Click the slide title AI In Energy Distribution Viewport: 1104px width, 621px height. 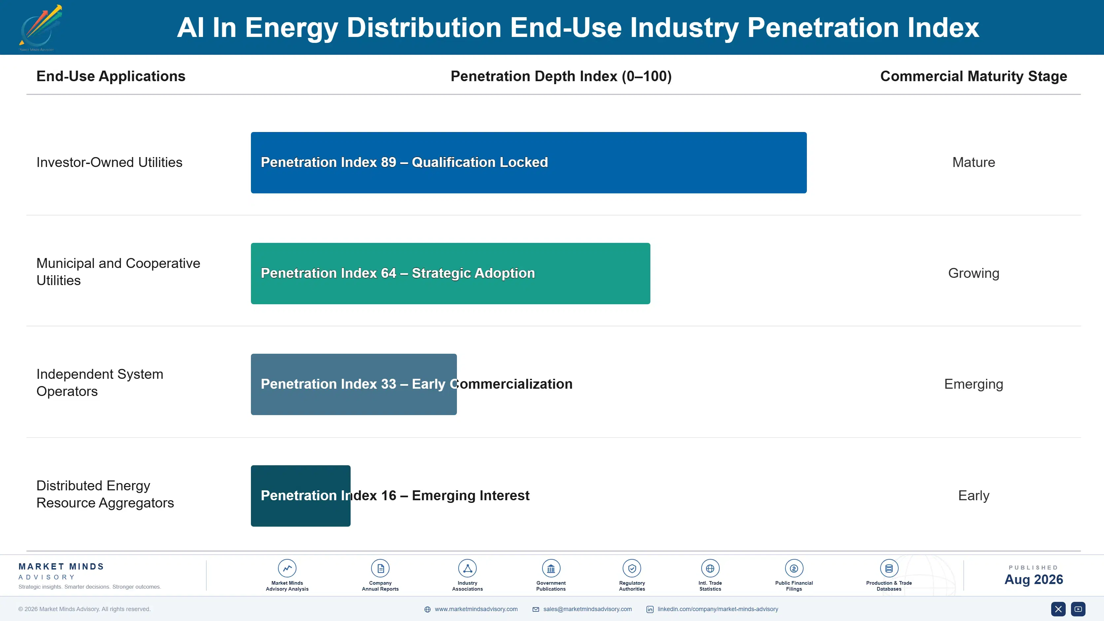[578, 28]
